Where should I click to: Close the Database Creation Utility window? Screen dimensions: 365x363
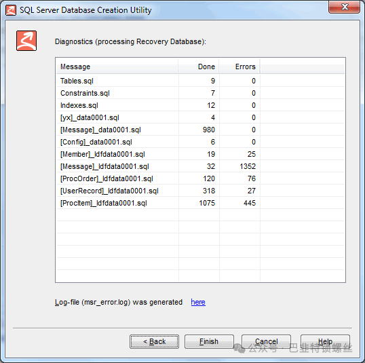[x=345, y=7]
